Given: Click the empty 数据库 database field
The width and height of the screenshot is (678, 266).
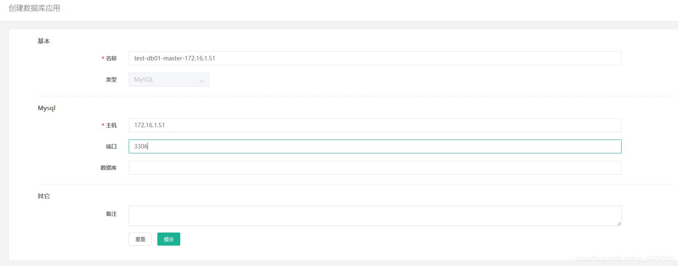Looking at the screenshot, I should [374, 168].
